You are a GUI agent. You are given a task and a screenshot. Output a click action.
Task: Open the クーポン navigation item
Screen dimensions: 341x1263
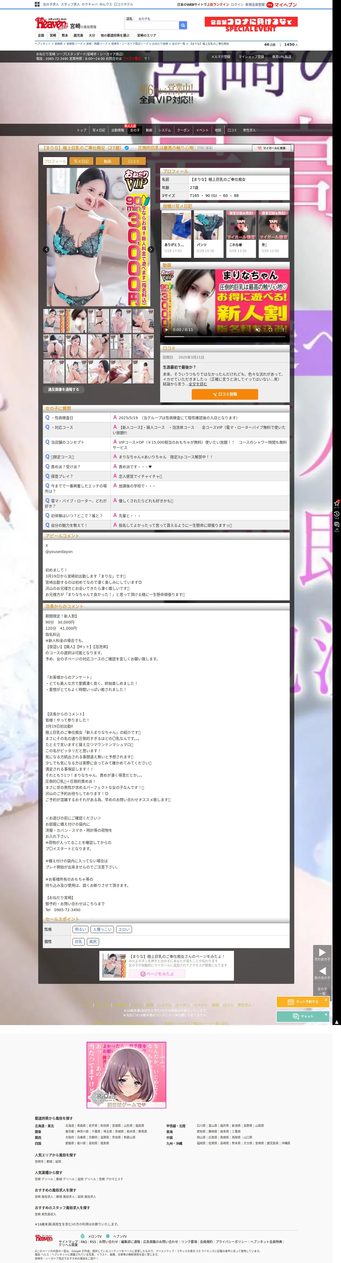coord(184,130)
